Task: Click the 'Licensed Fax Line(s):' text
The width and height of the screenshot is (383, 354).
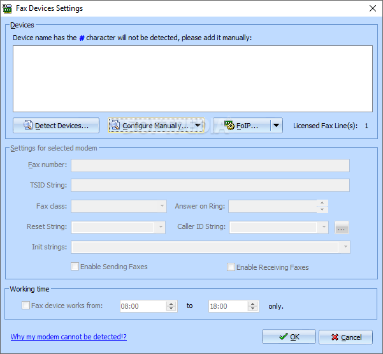Action: pos(325,126)
